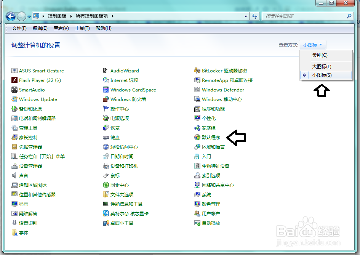360x255 pixels.
Task: Open the 日期和时间 item
Action: (122, 156)
